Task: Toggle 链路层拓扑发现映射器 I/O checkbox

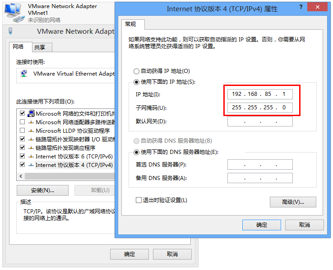Action: pos(22,139)
